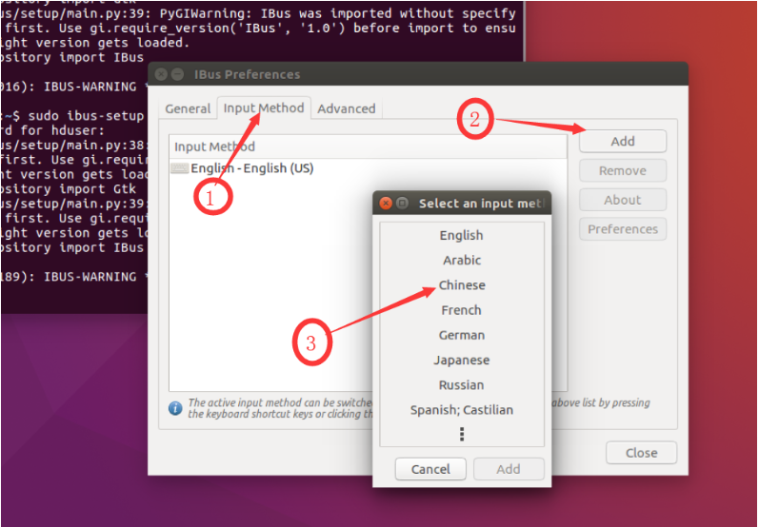759x527 pixels.
Task: Open the Input Method tab
Action: coord(264,107)
